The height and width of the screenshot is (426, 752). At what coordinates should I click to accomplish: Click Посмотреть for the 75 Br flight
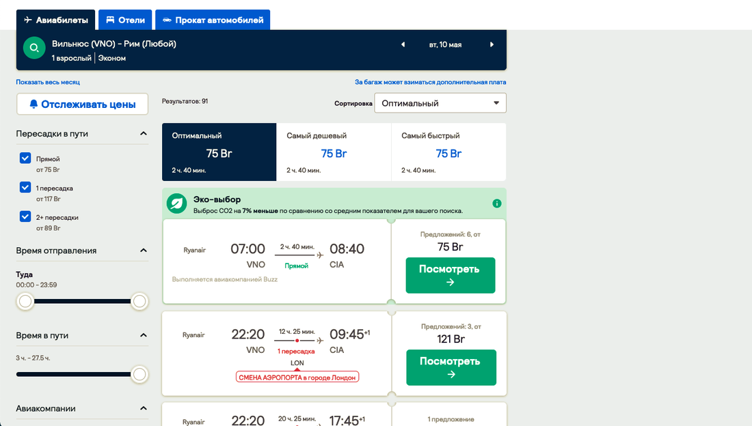[x=450, y=275]
